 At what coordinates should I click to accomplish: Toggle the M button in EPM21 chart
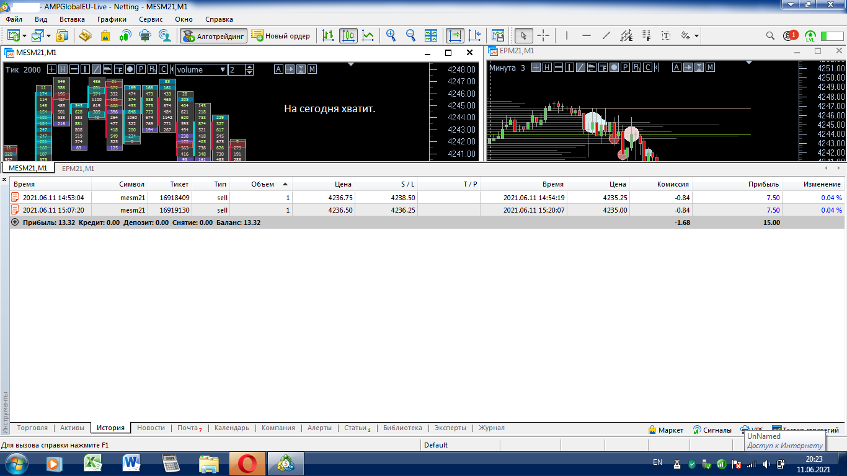711,67
